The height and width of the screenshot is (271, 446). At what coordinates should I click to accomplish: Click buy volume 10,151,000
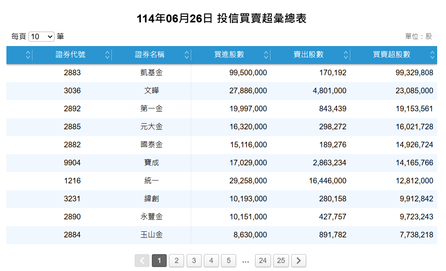coord(248,217)
